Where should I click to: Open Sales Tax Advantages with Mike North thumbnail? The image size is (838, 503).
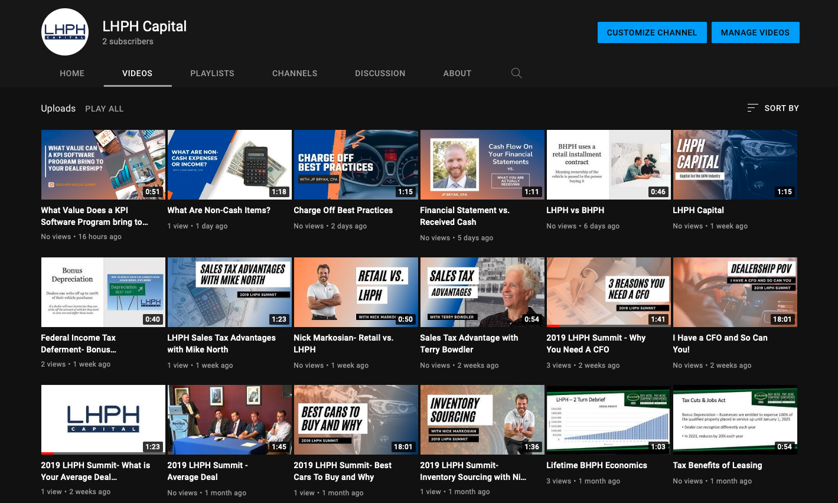[x=230, y=292]
